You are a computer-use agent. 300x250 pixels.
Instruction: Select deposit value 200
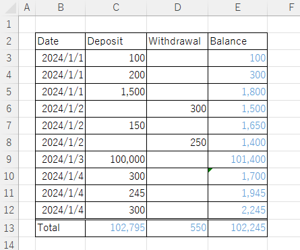pyautogui.click(x=116, y=75)
